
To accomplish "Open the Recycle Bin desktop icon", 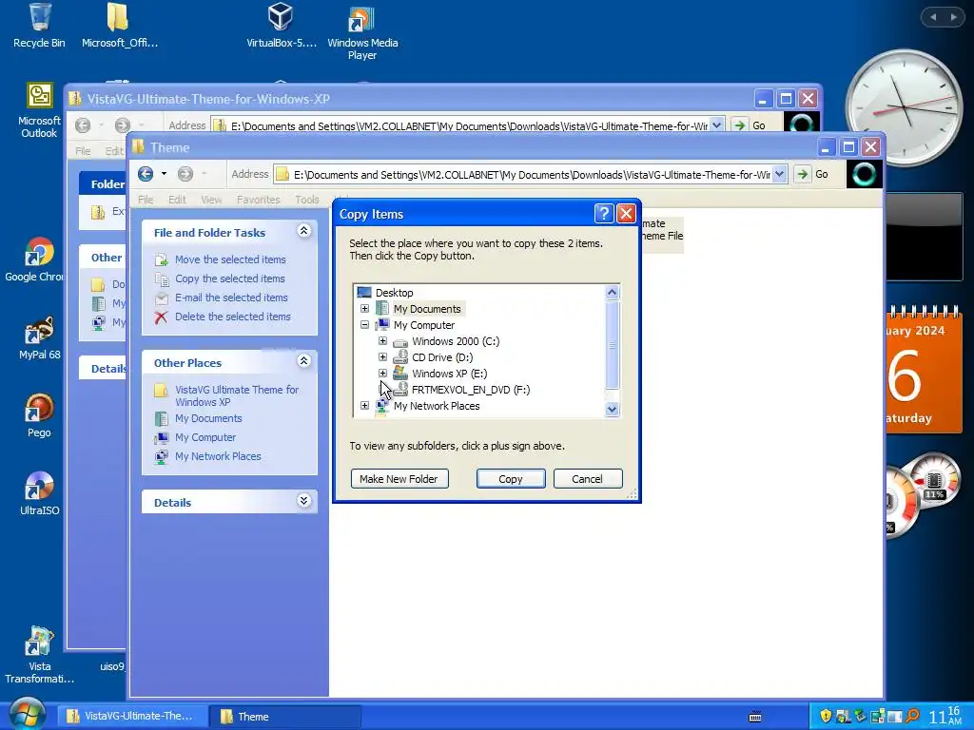I will click(x=39, y=25).
